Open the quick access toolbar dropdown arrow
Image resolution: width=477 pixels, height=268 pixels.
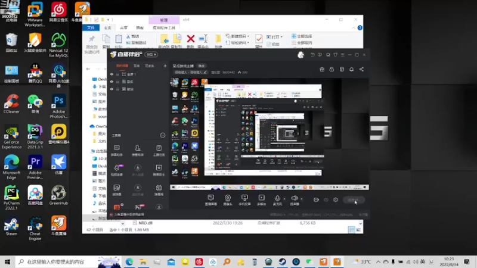[108, 20]
